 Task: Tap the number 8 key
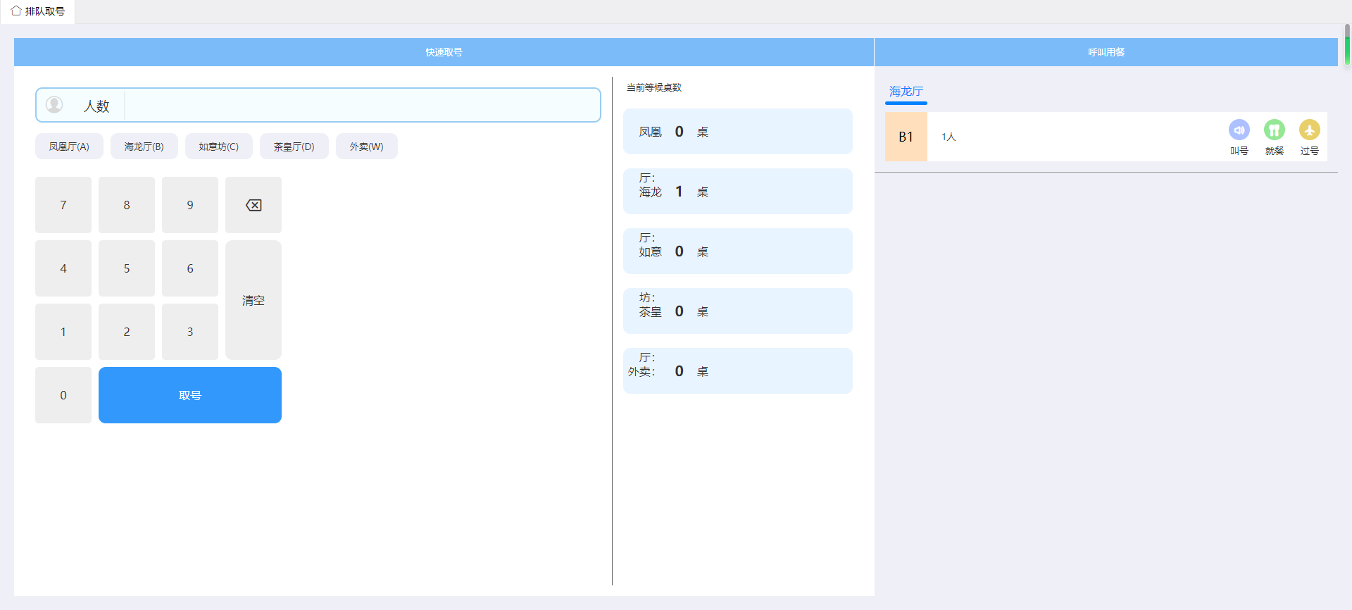pyautogui.click(x=127, y=205)
